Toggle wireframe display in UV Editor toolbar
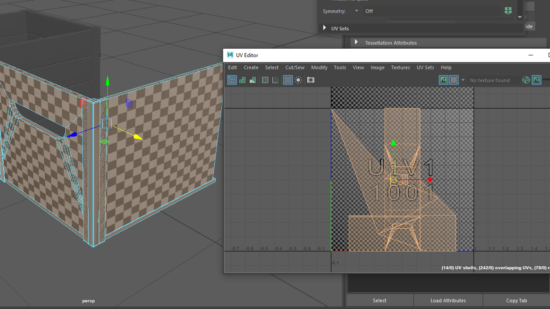 tap(232, 80)
